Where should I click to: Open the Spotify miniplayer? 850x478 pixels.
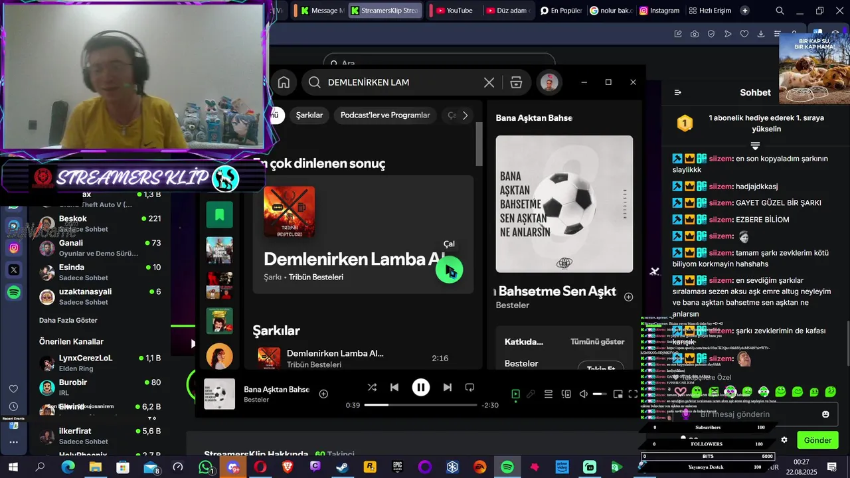click(618, 394)
